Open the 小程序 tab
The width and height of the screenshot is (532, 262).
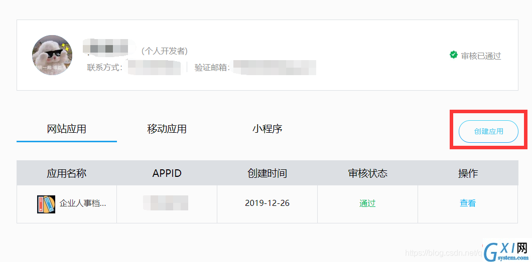coord(268,129)
